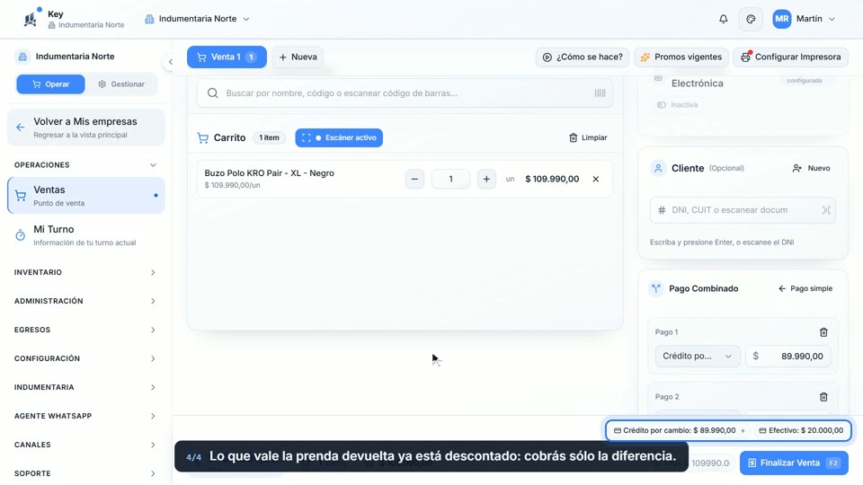Expand the CONFIGURACIÓN section

pyautogui.click(x=85, y=358)
